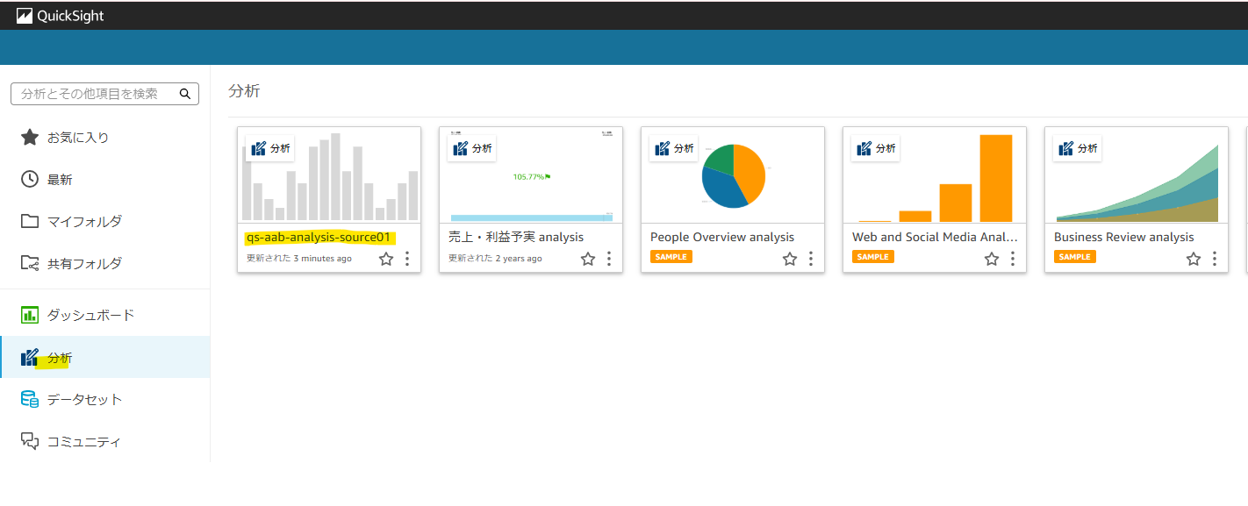The height and width of the screenshot is (506, 1248).
Task: Open 共有フォルダ shared folder icon
Action: [30, 263]
